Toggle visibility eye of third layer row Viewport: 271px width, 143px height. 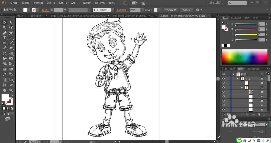coord(224,83)
